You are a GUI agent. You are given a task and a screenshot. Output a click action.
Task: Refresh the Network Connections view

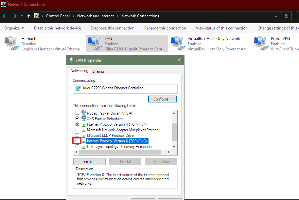click(x=287, y=16)
